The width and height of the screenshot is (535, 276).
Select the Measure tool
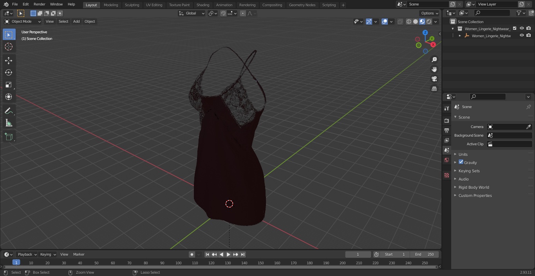click(x=9, y=123)
